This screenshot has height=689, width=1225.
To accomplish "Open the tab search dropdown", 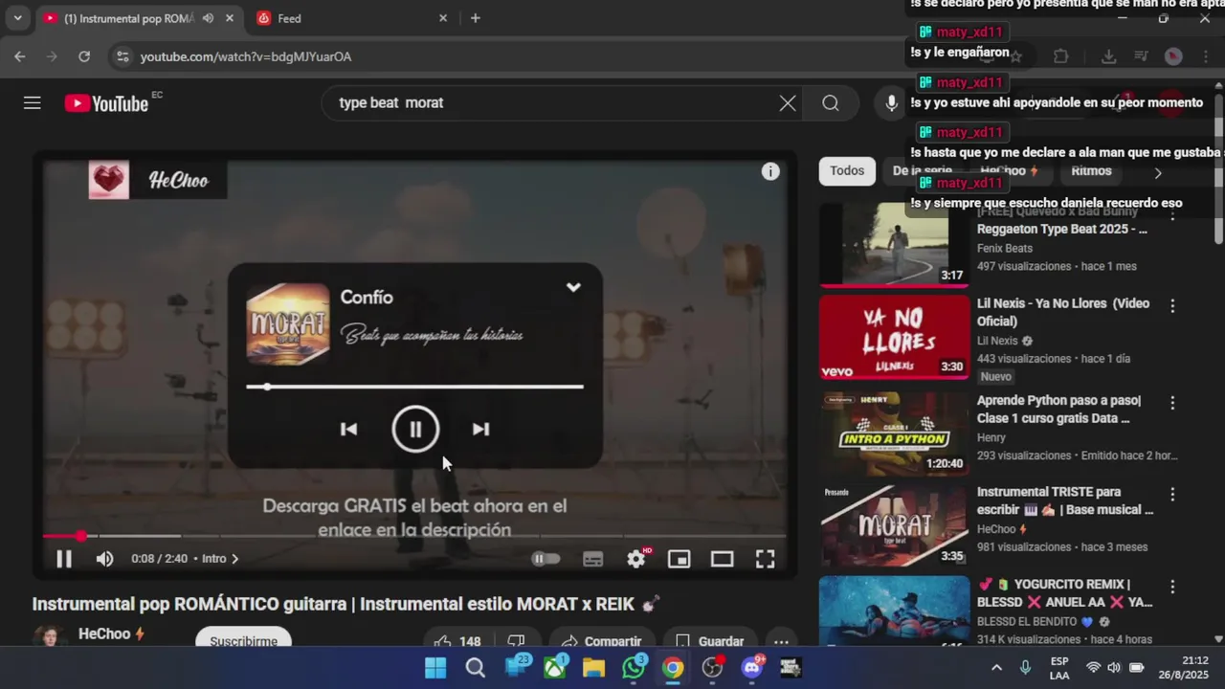I will 17,18.
